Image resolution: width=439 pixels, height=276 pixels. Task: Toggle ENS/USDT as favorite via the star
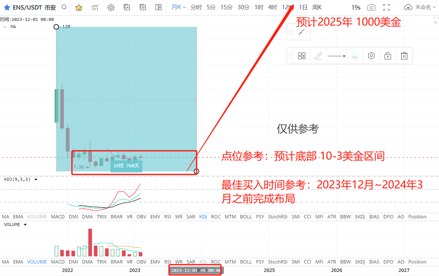pos(7,7)
